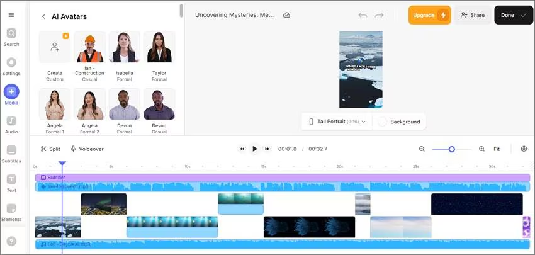Screen dimensions: 535x255
Task: Open the Background color picker
Action: coord(399,122)
